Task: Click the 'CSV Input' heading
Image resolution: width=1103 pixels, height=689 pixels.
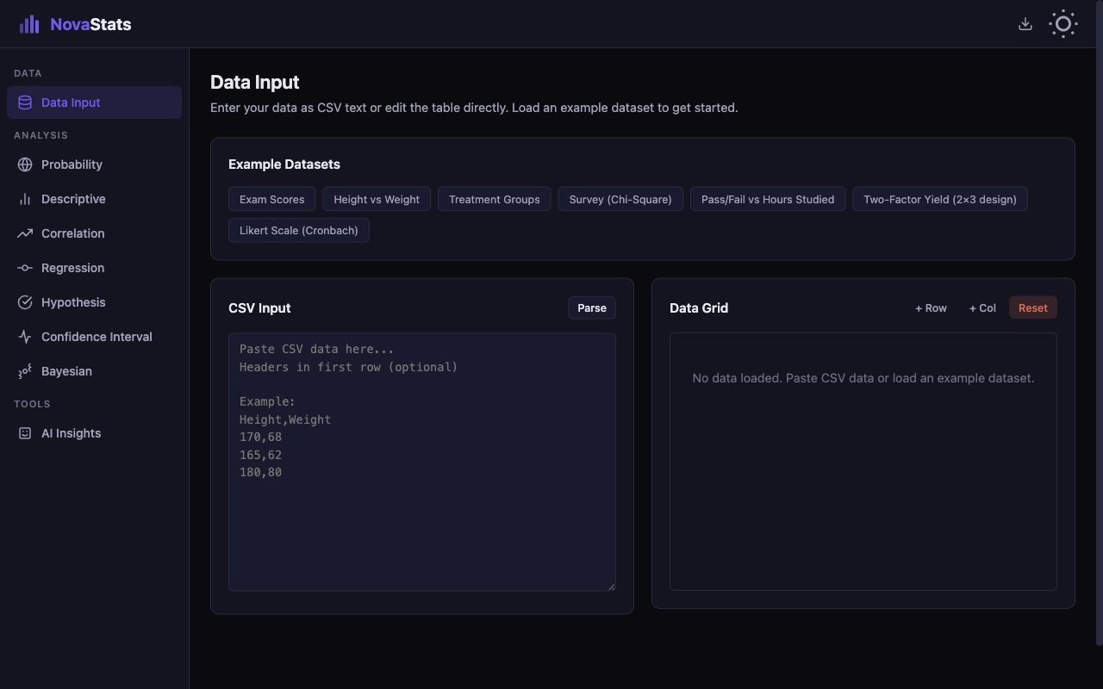Action: pos(259,307)
